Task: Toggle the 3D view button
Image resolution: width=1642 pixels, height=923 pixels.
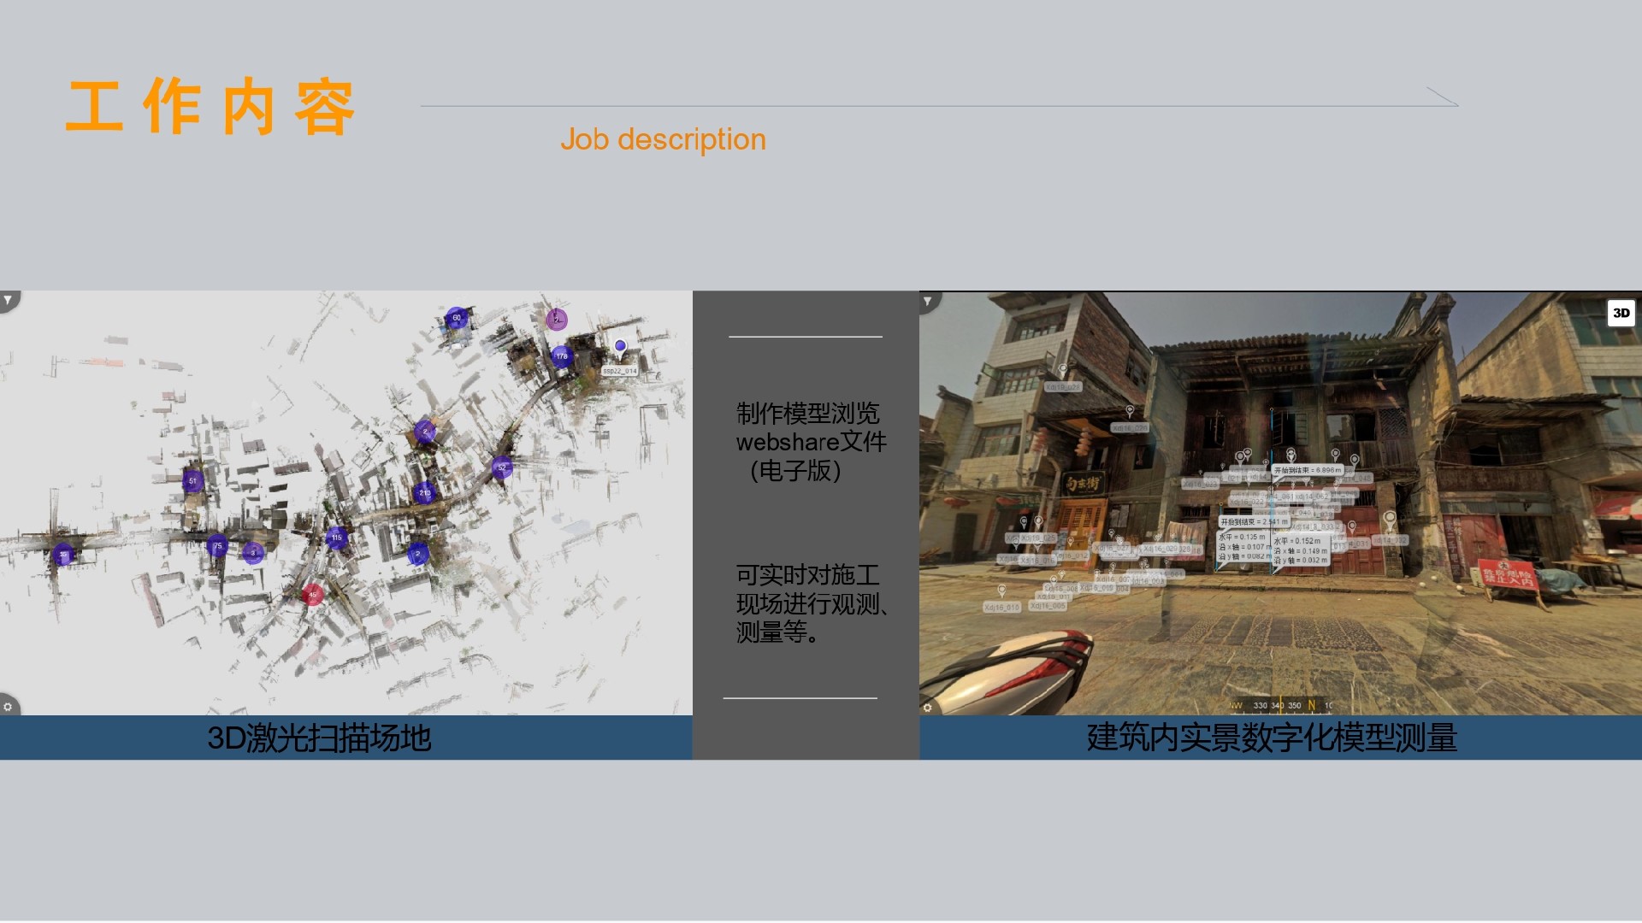Action: click(1621, 313)
